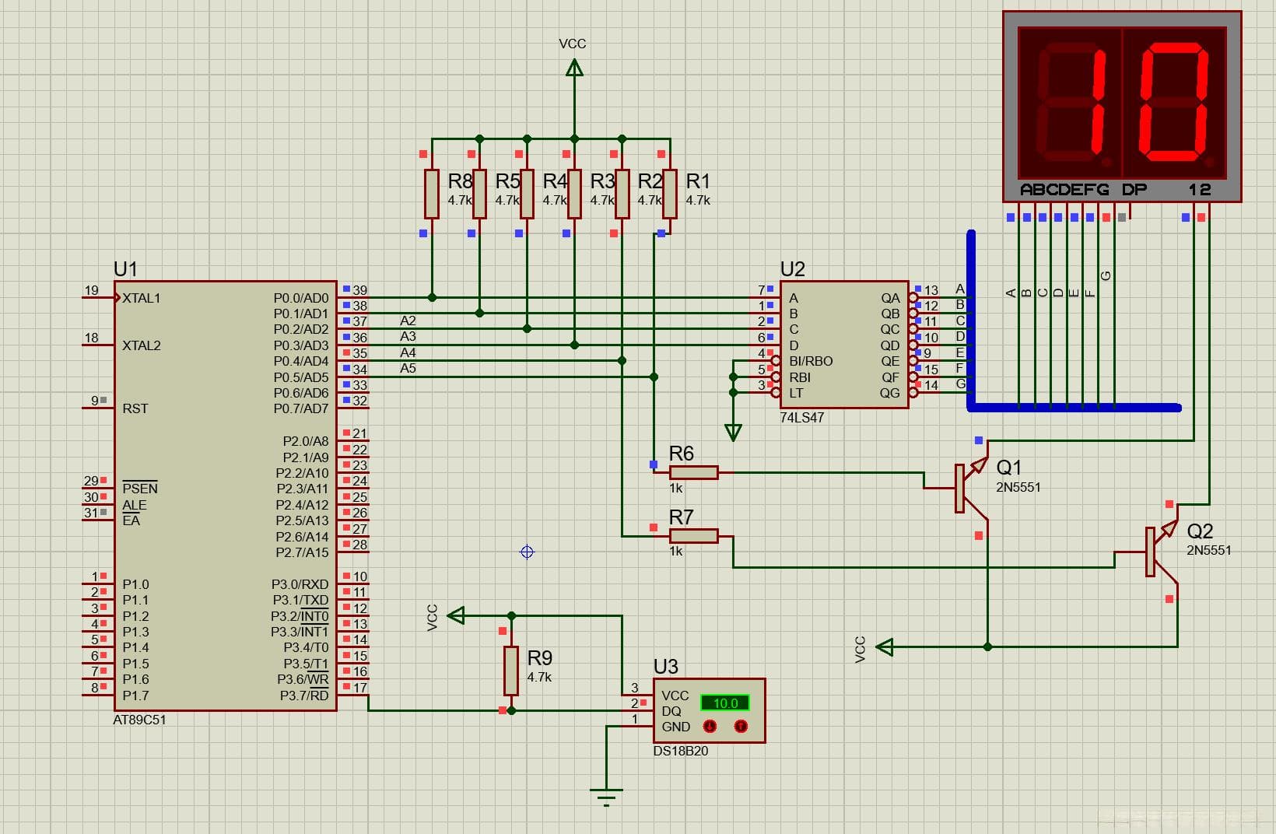Click the VCC terminal arrow near R9

pyautogui.click(x=456, y=615)
